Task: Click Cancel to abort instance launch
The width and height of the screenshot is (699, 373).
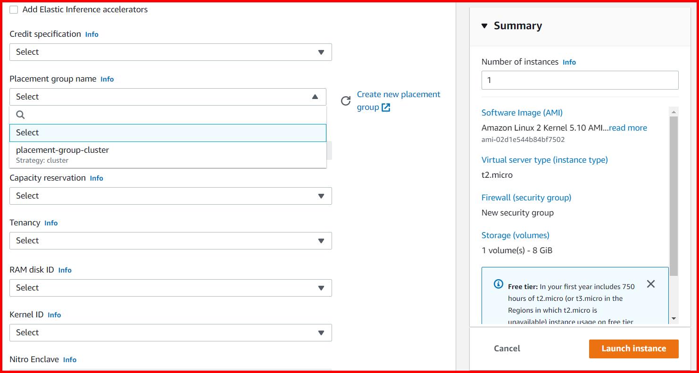Action: [x=507, y=348]
